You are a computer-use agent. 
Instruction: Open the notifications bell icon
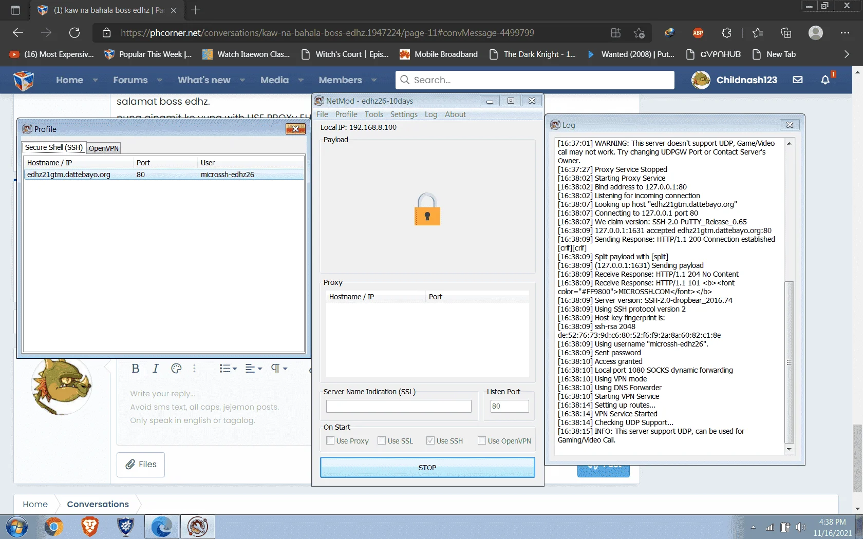(x=826, y=80)
